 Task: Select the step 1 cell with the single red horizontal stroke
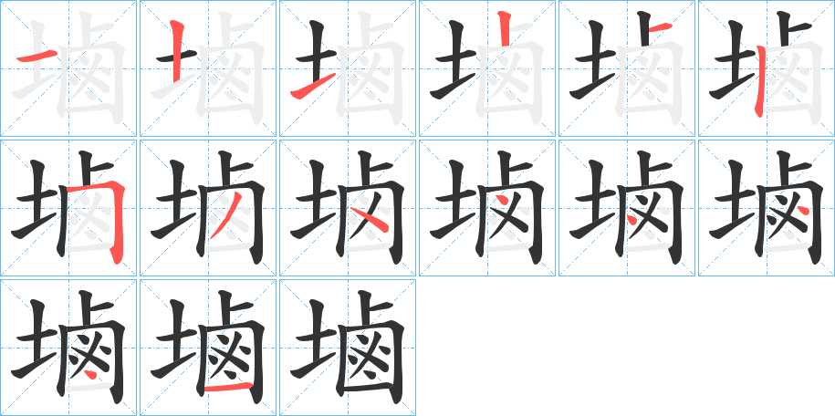[68, 68]
